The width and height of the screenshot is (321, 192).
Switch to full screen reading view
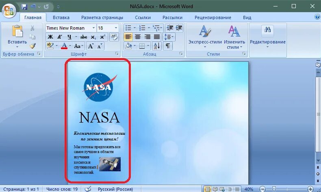[x=215, y=189]
